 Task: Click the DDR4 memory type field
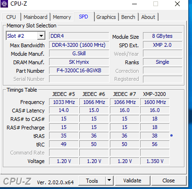[79, 36]
